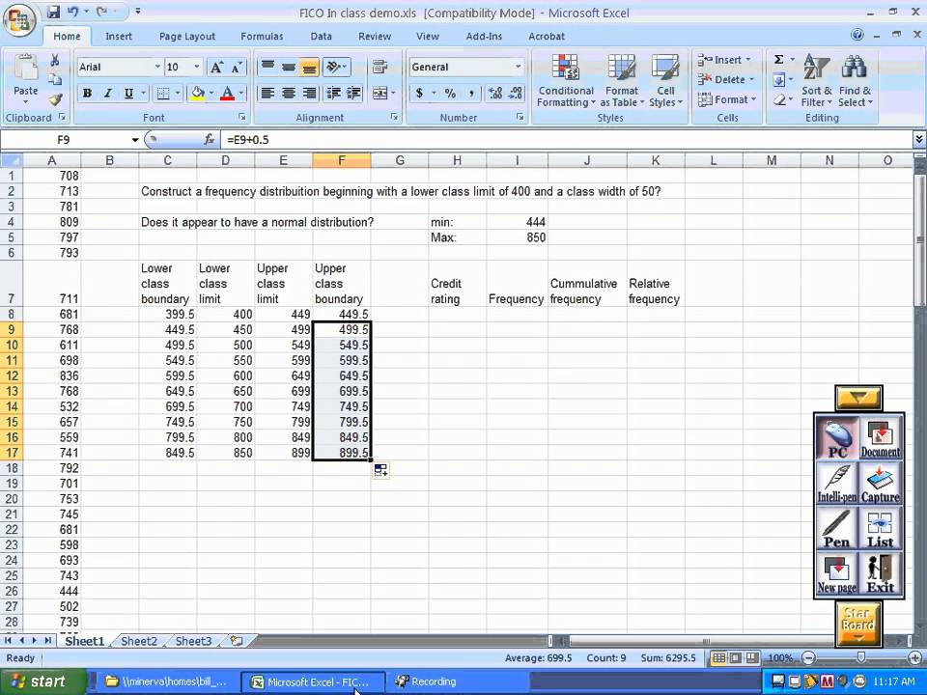Cut selection with the scissors icon
This screenshot has width=927, height=695.
pyautogui.click(x=55, y=60)
